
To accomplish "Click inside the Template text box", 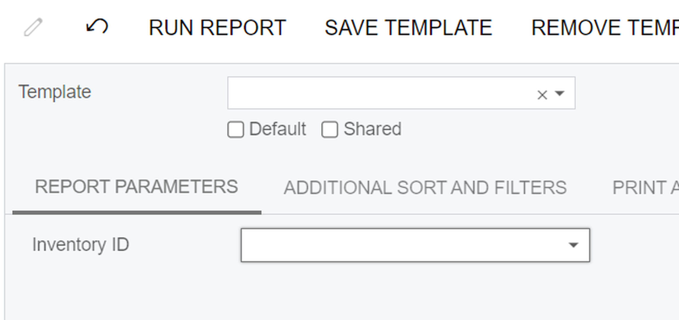I will pyautogui.click(x=380, y=93).
